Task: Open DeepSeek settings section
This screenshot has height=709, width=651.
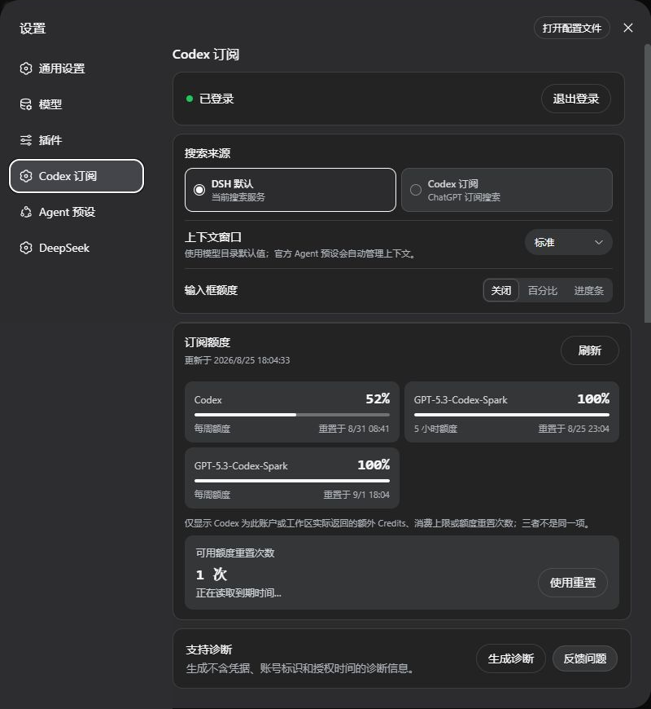Action: click(x=76, y=248)
